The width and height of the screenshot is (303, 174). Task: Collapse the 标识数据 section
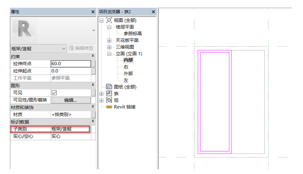(93, 121)
